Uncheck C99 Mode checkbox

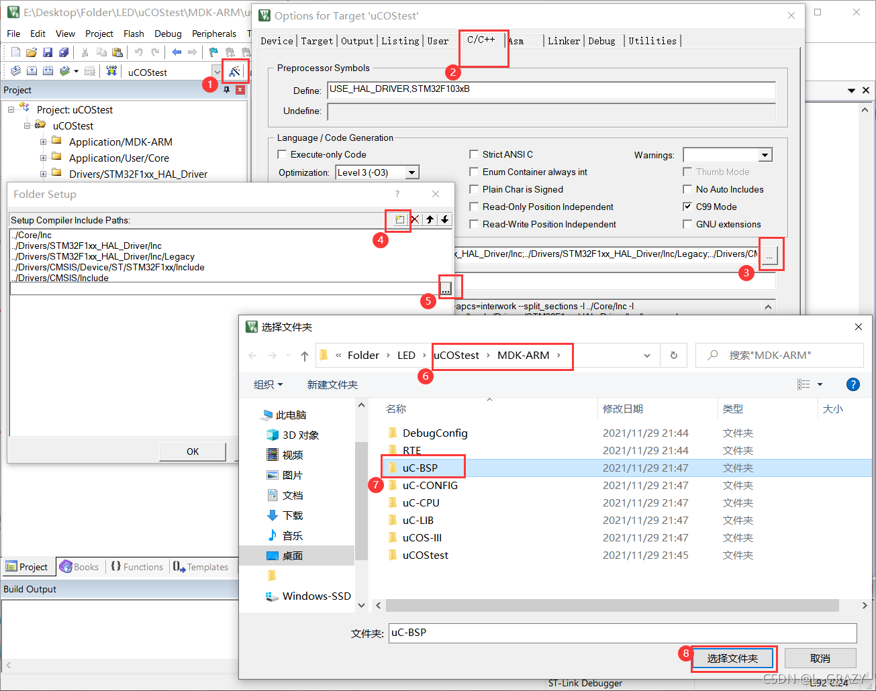pos(687,207)
